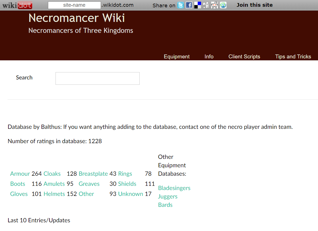Focus the site-name input field
The width and height of the screenshot is (318, 231).
74,5
